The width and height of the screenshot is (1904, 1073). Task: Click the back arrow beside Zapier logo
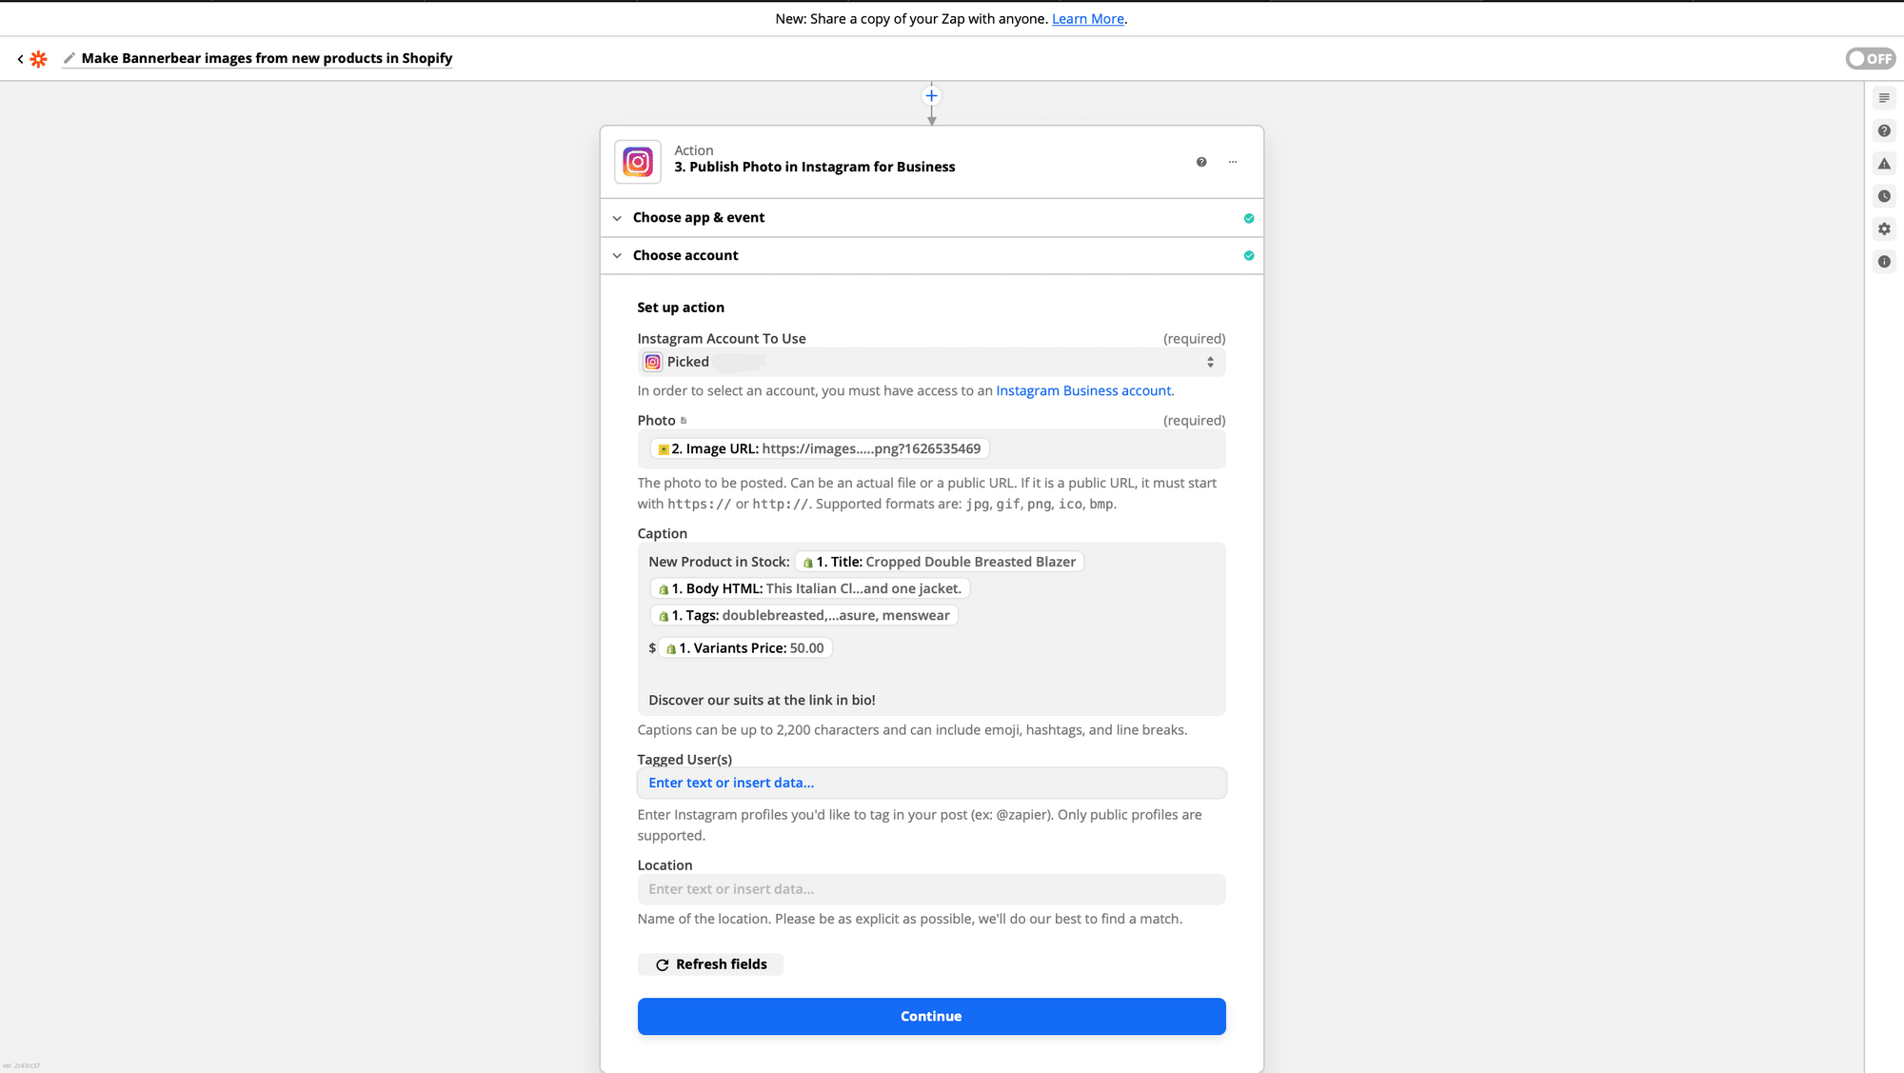pos(20,59)
